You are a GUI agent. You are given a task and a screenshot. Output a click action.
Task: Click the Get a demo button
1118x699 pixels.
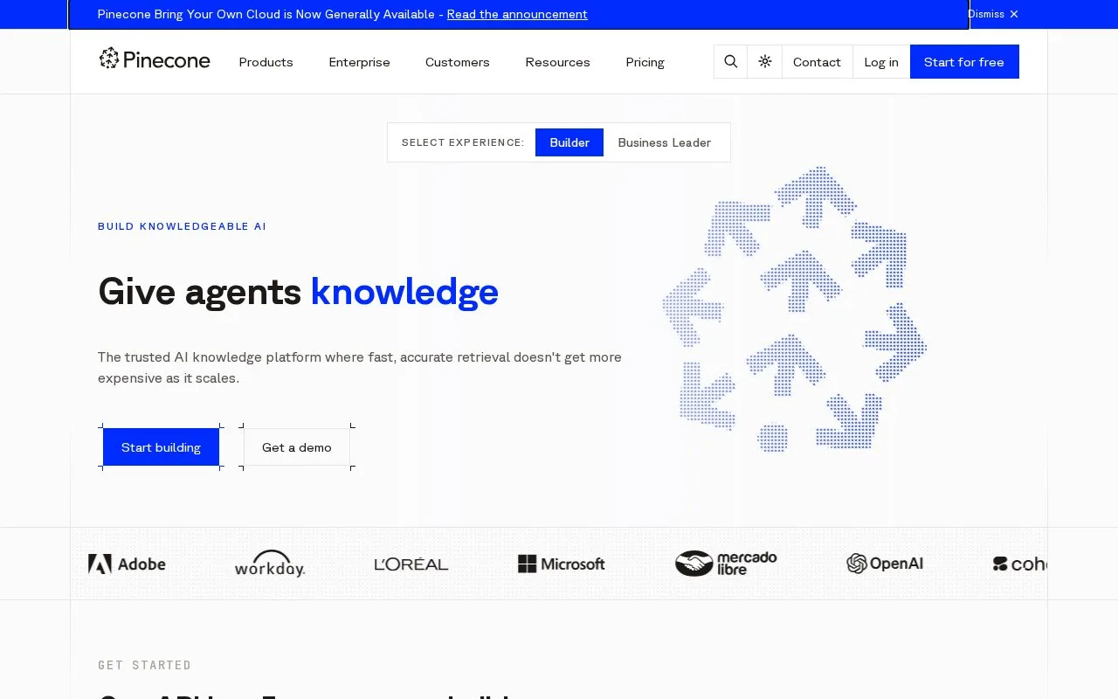click(297, 447)
